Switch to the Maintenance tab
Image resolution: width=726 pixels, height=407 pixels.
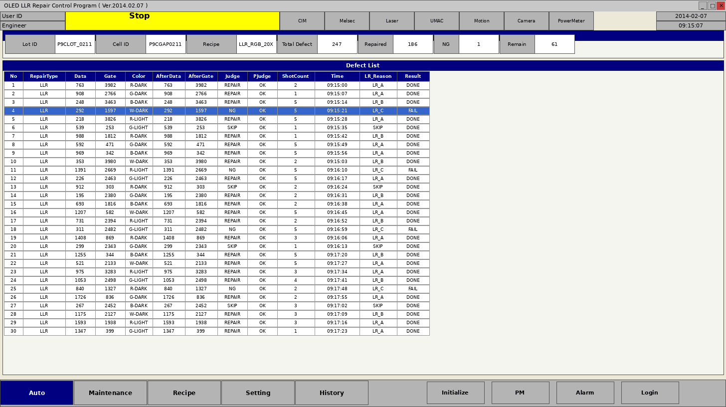coord(110,393)
